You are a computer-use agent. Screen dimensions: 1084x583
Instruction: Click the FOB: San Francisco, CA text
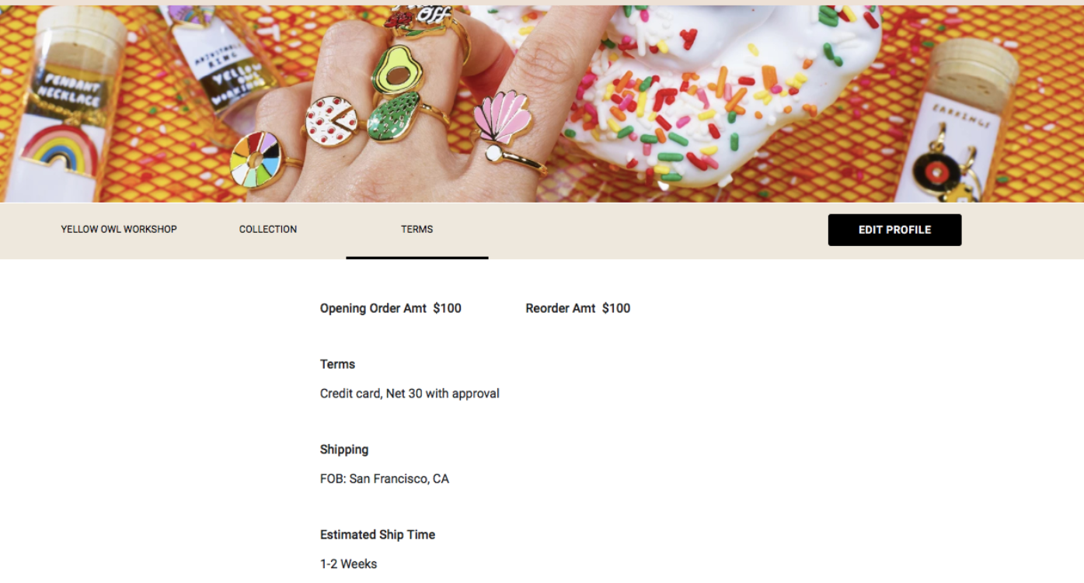[384, 479]
